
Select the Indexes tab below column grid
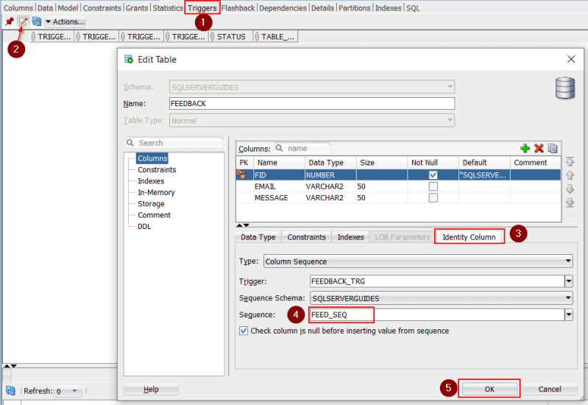click(350, 237)
